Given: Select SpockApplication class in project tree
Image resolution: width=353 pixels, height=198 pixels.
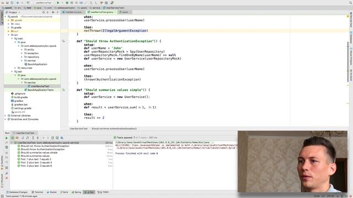Looking at the screenshot, I should click(35, 64).
